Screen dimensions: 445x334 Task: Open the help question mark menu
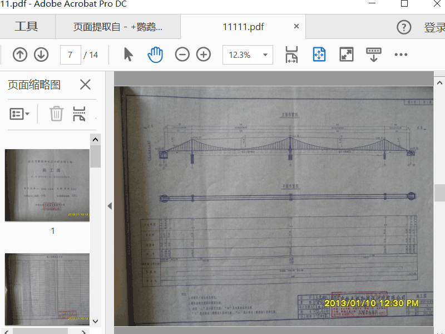pos(404,27)
